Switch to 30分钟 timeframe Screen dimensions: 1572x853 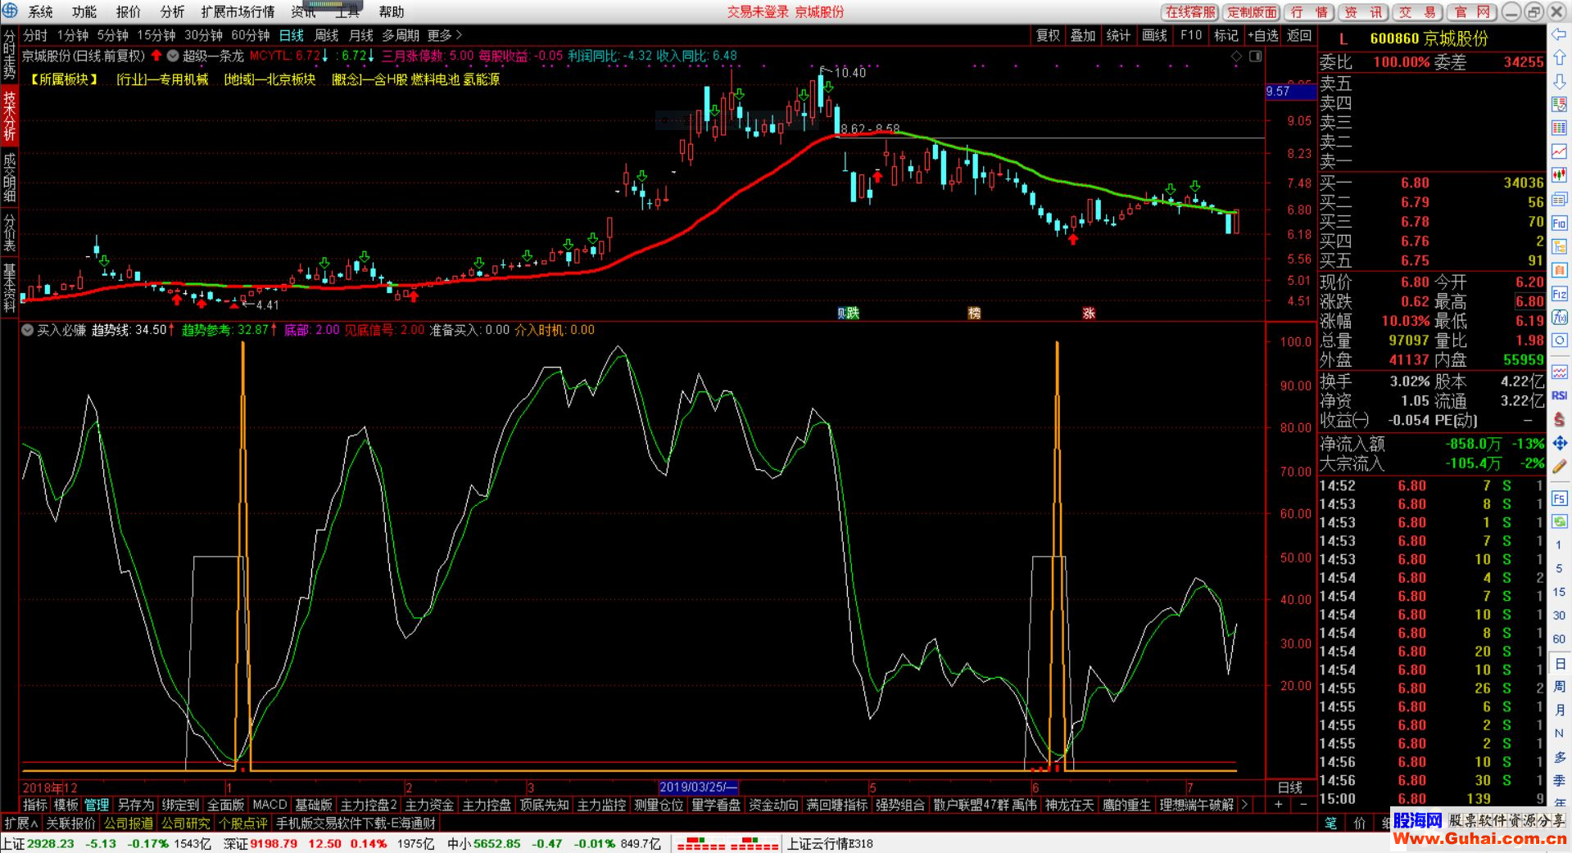pos(203,35)
